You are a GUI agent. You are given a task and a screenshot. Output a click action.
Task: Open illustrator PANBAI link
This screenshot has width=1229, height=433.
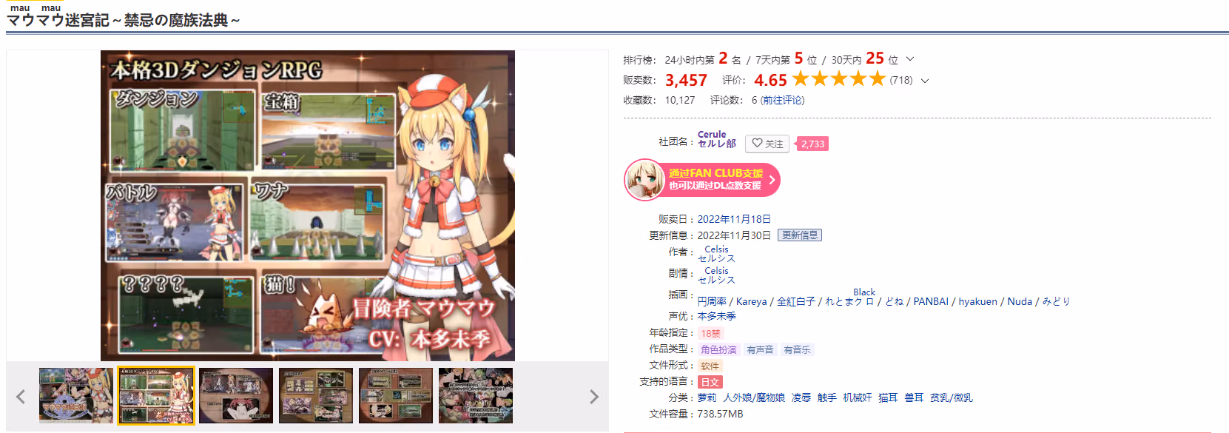931,301
